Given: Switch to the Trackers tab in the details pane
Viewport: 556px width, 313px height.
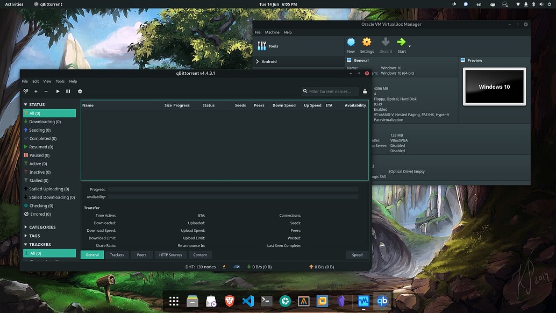Looking at the screenshot, I should (x=117, y=254).
